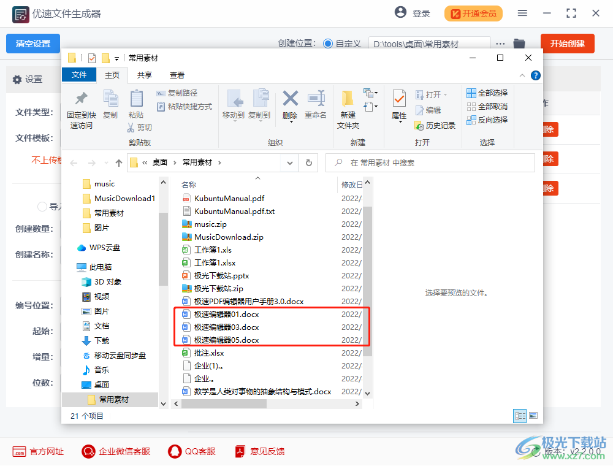
Task: Click the Delete (删除) X icon
Action: coord(290,99)
